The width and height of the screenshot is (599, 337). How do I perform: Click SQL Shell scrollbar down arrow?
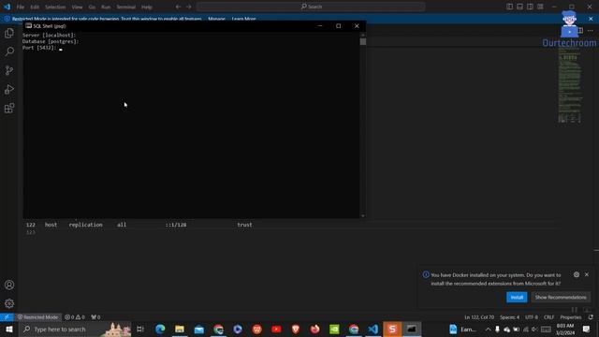pos(363,215)
